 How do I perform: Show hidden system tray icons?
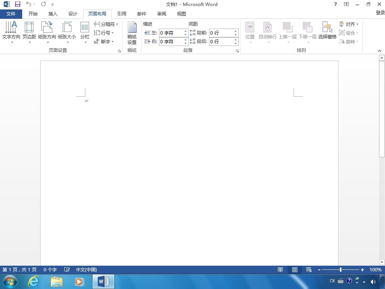click(x=364, y=281)
